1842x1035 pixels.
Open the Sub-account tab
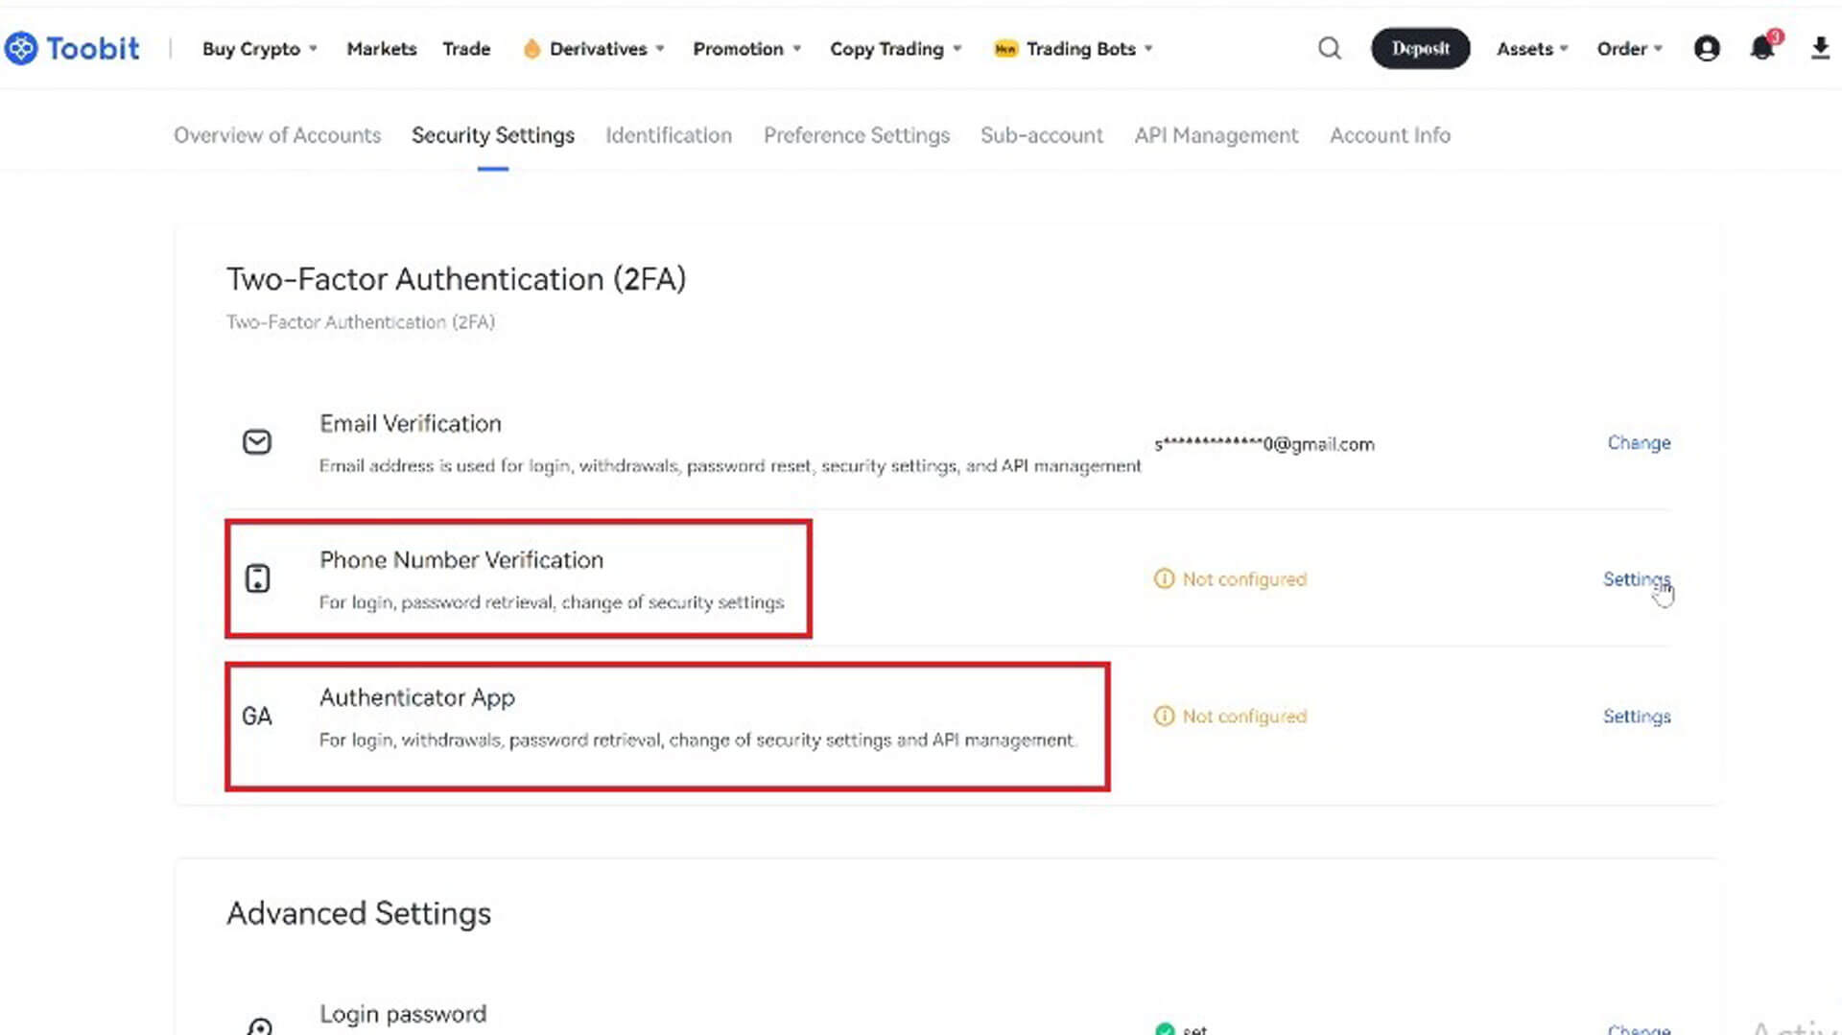coord(1042,135)
